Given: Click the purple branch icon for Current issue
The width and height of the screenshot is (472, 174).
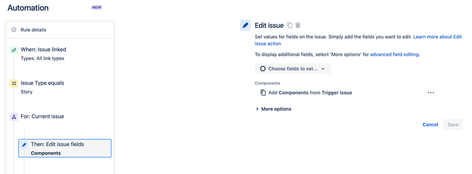Looking at the screenshot, I should [14, 117].
